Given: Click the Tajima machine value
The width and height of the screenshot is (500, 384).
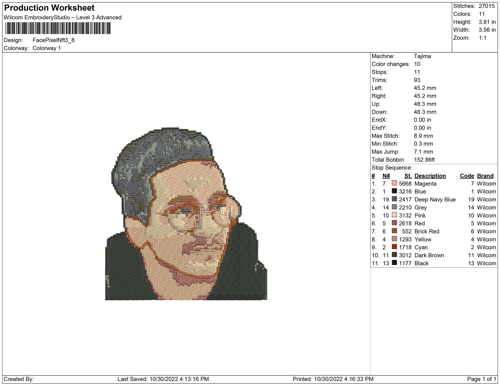Looking at the screenshot, I should [x=422, y=56].
